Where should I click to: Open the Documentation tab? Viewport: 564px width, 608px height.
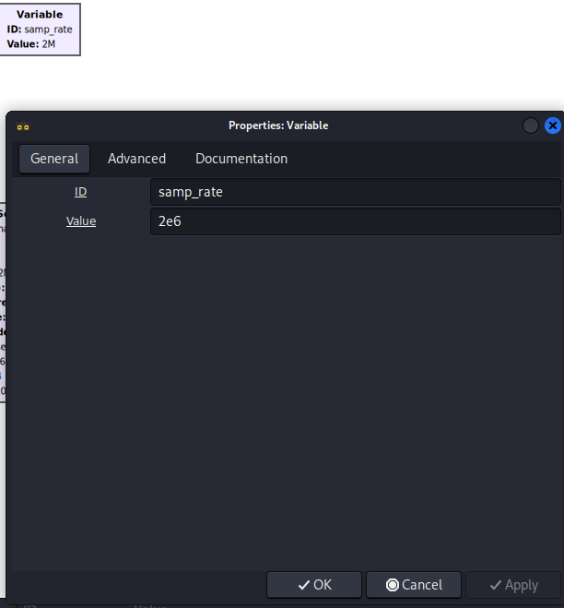[x=241, y=159]
